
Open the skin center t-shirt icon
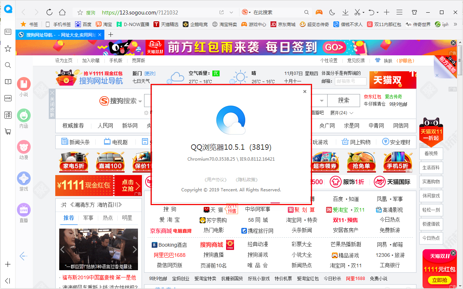coord(414,12)
